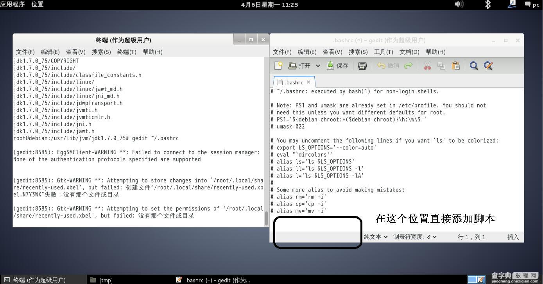Close the .bashrc tab with its x
Image resolution: width=543 pixels, height=284 pixels.
pyautogui.click(x=308, y=82)
